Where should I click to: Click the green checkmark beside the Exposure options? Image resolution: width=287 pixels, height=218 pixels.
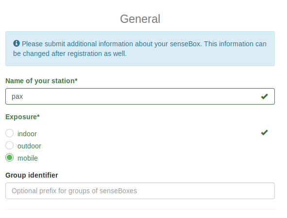[x=264, y=132]
